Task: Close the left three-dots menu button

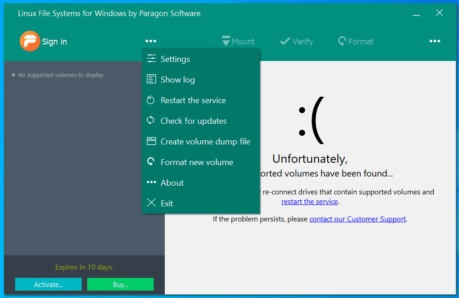Action: (151, 41)
